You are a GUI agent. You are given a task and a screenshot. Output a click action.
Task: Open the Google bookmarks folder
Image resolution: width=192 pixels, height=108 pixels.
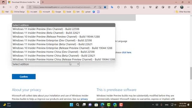click(56, 12)
